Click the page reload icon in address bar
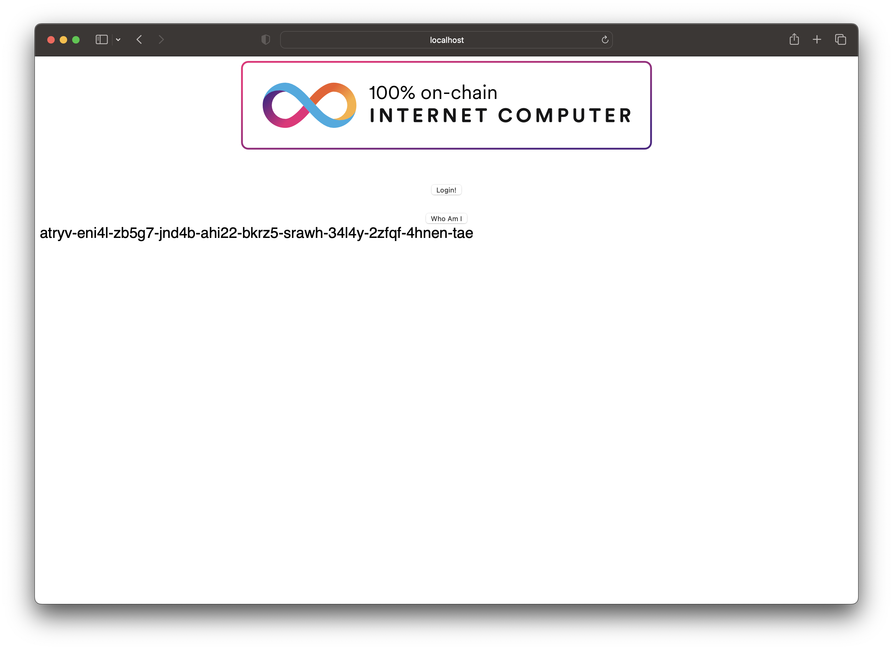The height and width of the screenshot is (650, 893). 604,39
